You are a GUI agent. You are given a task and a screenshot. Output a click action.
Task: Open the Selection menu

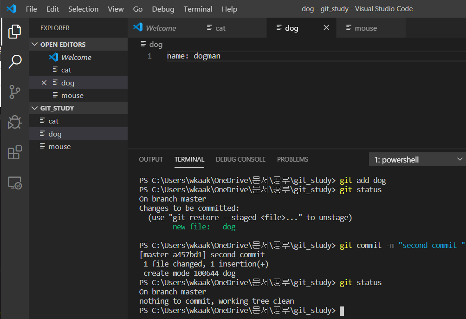click(83, 9)
